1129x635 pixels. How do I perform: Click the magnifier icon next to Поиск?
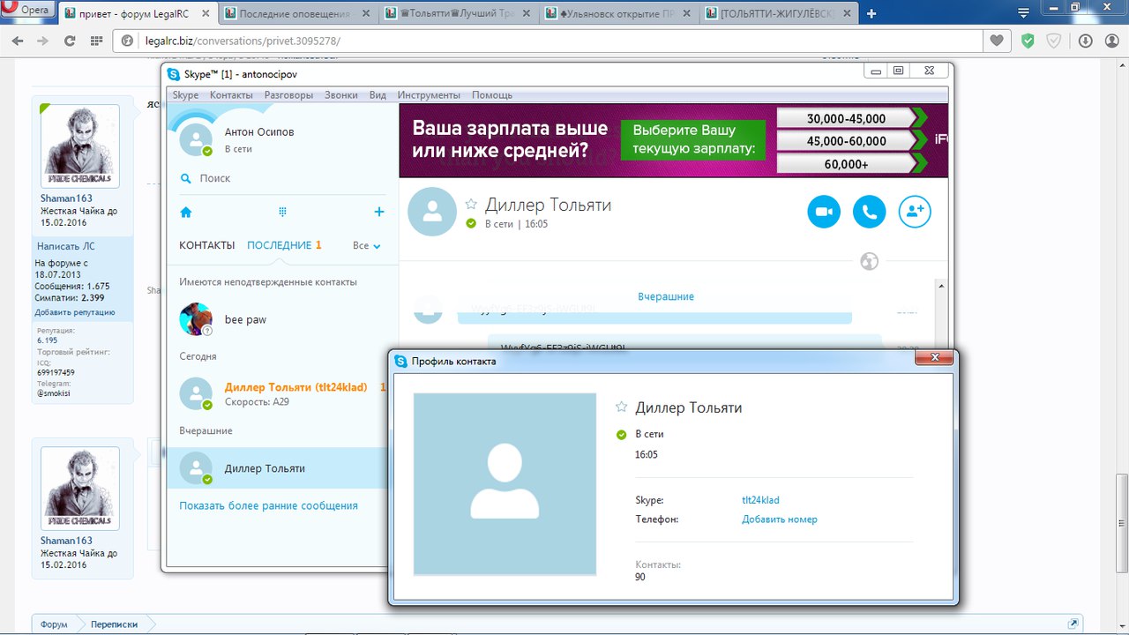186,178
